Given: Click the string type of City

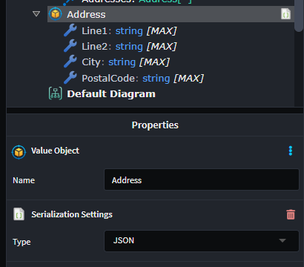Looking at the screenshot, I should coord(122,62).
